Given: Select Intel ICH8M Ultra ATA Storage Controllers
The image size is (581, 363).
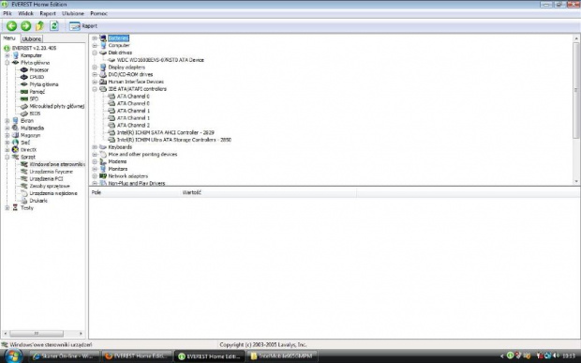Looking at the screenshot, I should tap(174, 140).
